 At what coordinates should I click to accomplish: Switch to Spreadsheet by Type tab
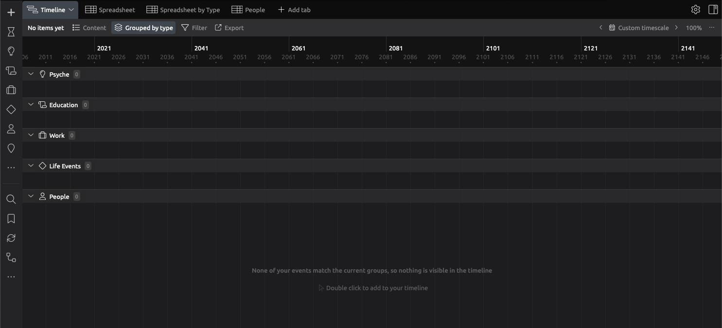183,10
